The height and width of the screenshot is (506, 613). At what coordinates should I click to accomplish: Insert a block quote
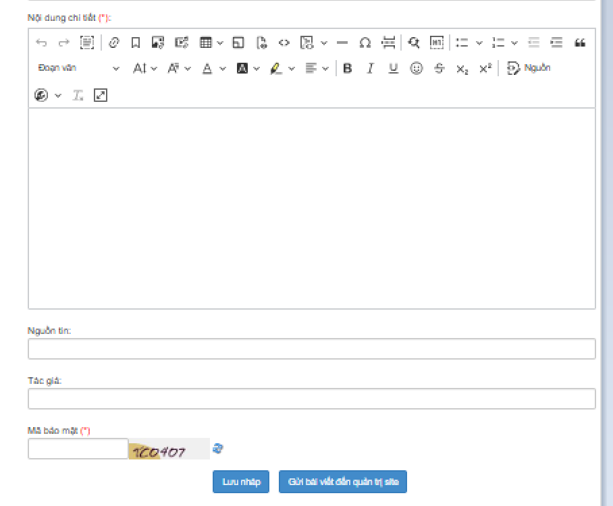[579, 43]
